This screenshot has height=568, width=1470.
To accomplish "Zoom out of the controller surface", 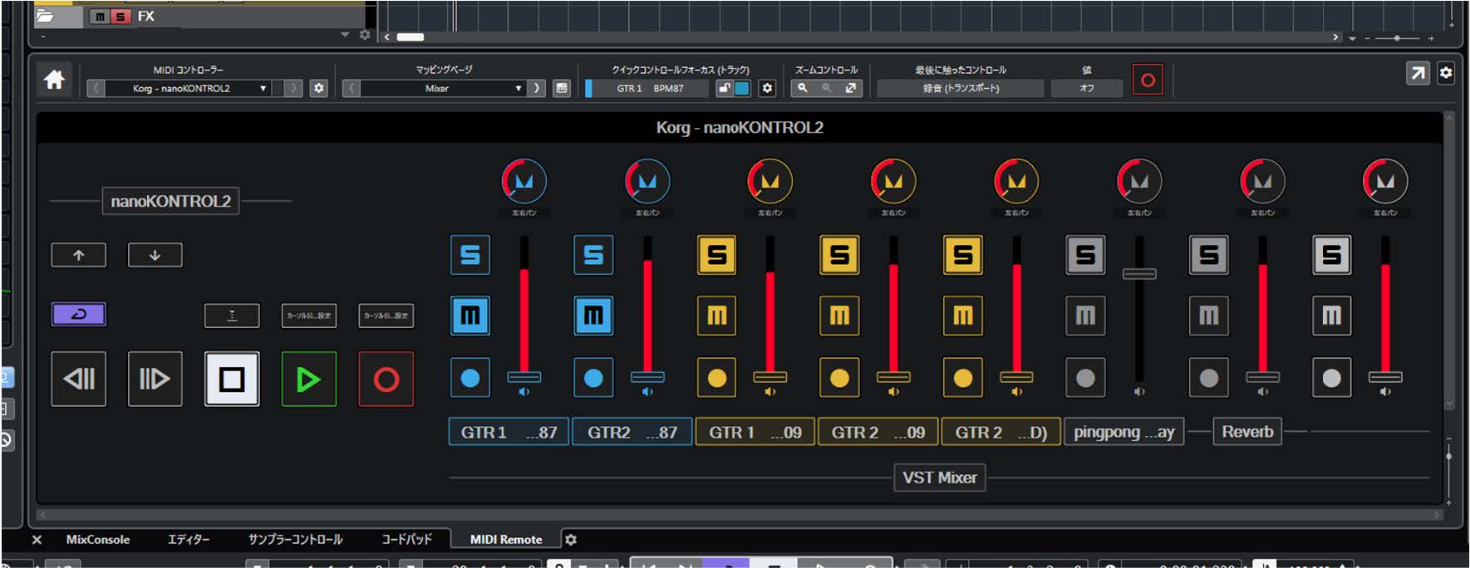I will tap(826, 88).
